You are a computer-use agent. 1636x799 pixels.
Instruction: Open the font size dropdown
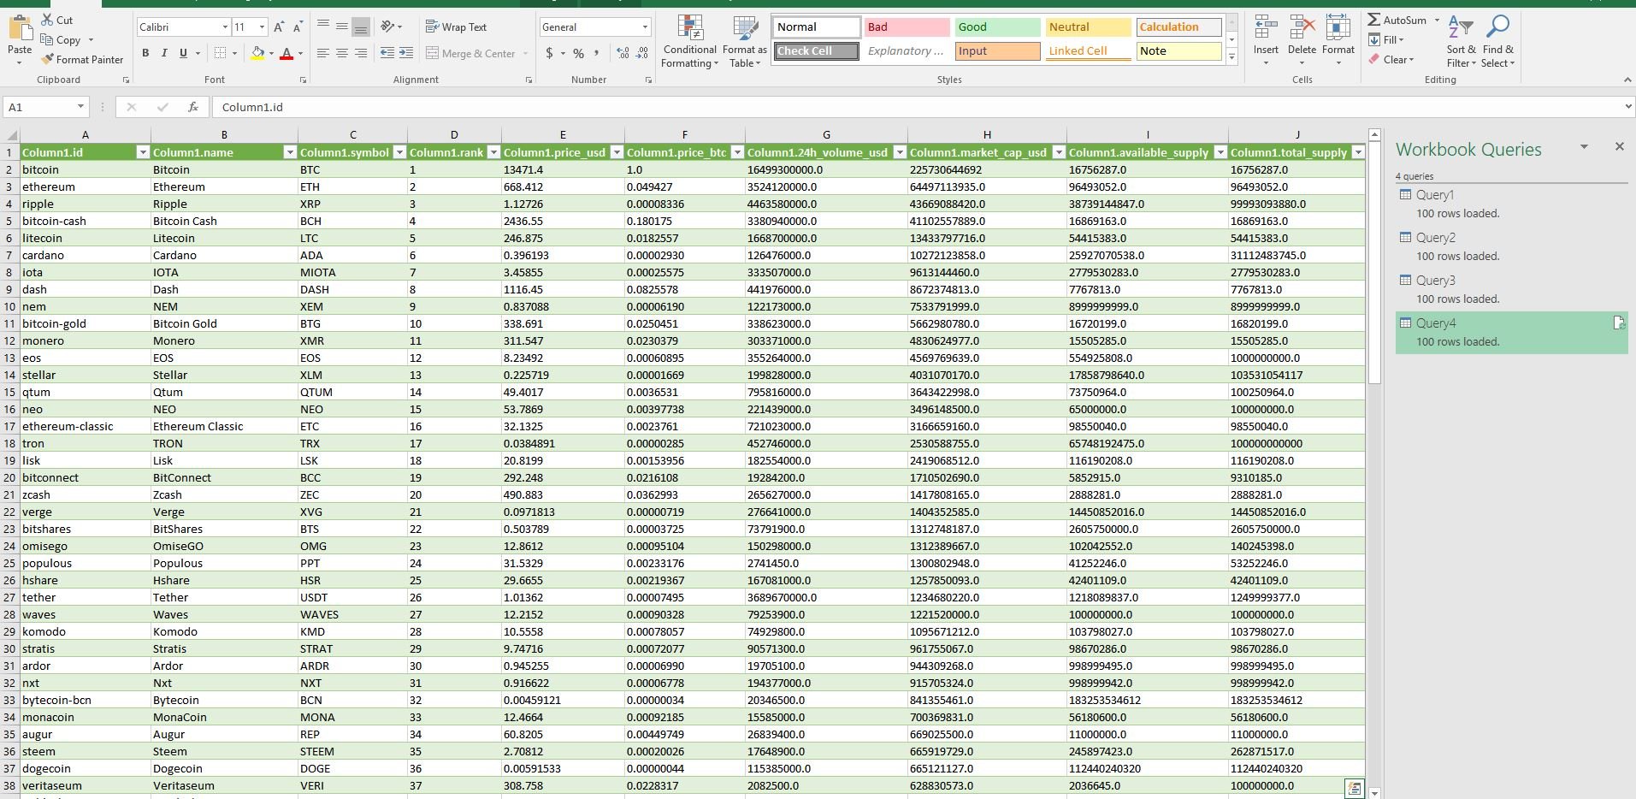[x=262, y=27]
